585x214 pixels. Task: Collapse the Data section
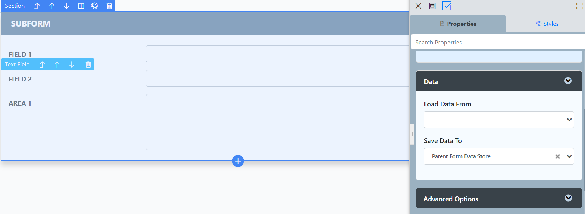tap(568, 81)
